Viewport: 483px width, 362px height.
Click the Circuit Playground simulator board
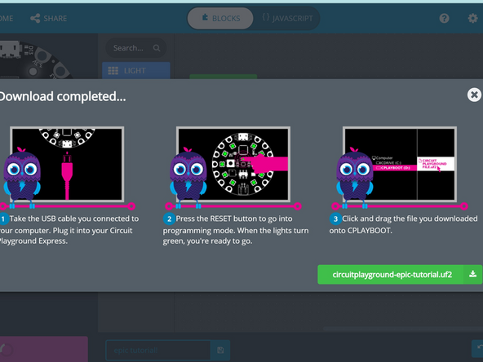point(35,60)
